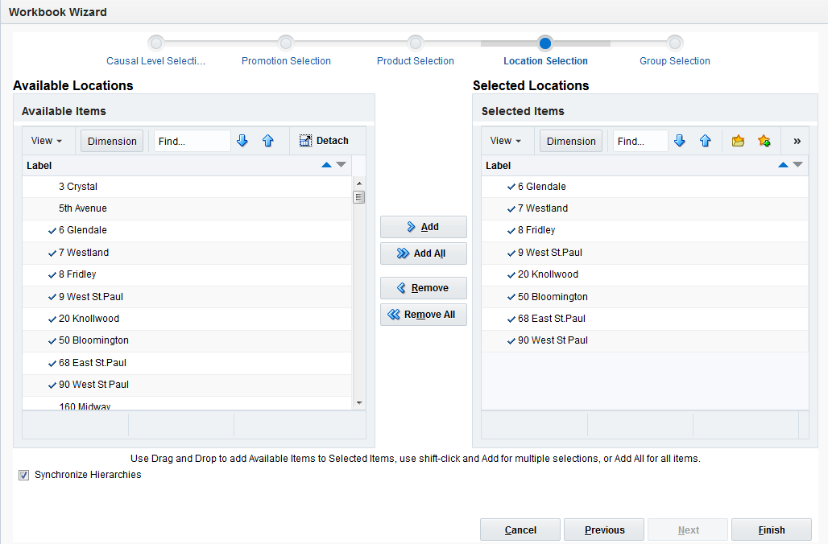Viewport: 828px width, 544px height.
Task: Select 9 West St.Paul in Available Items
Action: tap(187, 297)
